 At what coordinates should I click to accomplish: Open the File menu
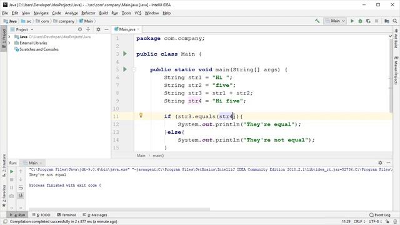[5, 13]
